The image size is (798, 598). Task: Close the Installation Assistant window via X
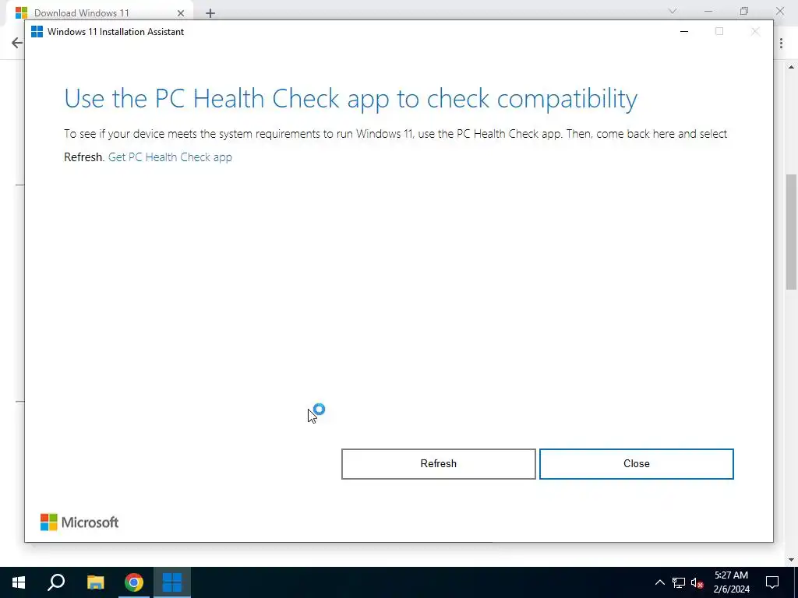pos(755,31)
